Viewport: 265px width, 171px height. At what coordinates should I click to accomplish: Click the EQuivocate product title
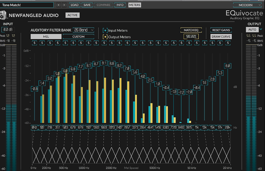(245, 13)
